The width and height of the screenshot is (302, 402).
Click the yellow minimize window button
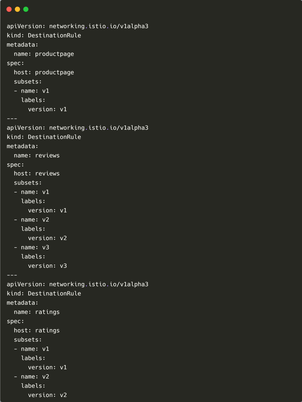17,9
